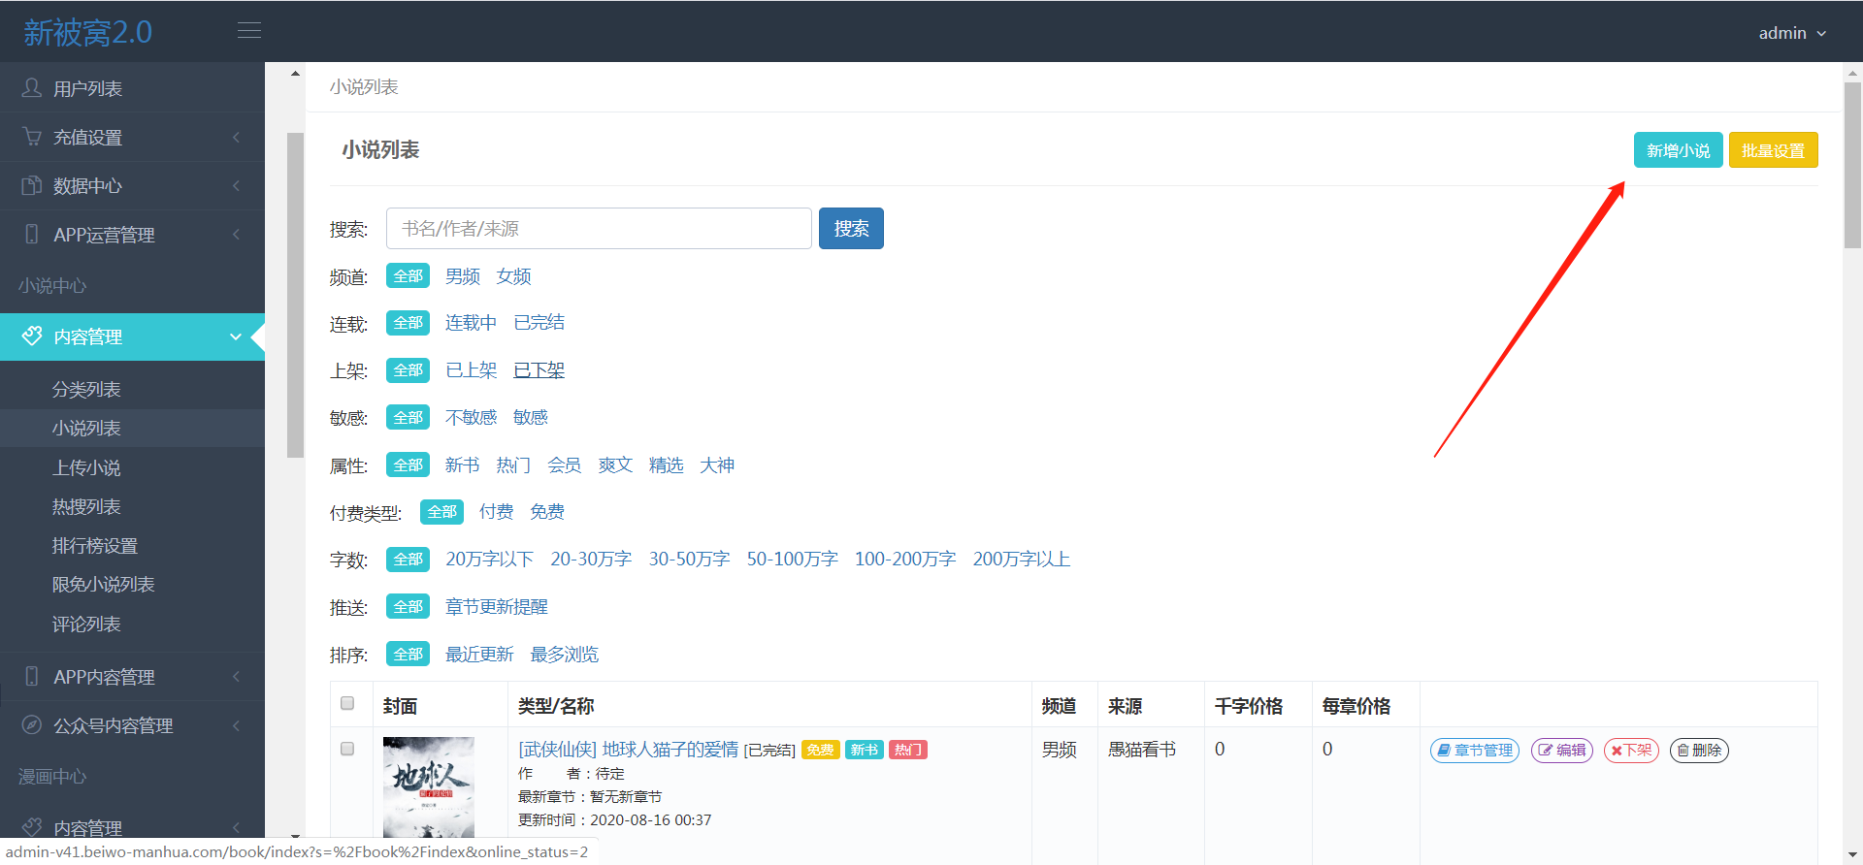Sort by 最近更新
Image resolution: width=1863 pixels, height=865 pixels.
[x=479, y=655]
